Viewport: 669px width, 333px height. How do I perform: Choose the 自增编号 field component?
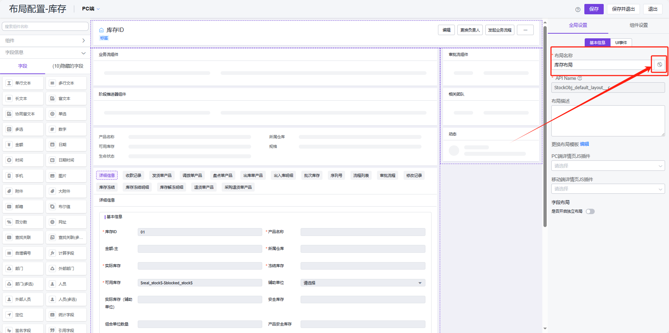[23, 253]
